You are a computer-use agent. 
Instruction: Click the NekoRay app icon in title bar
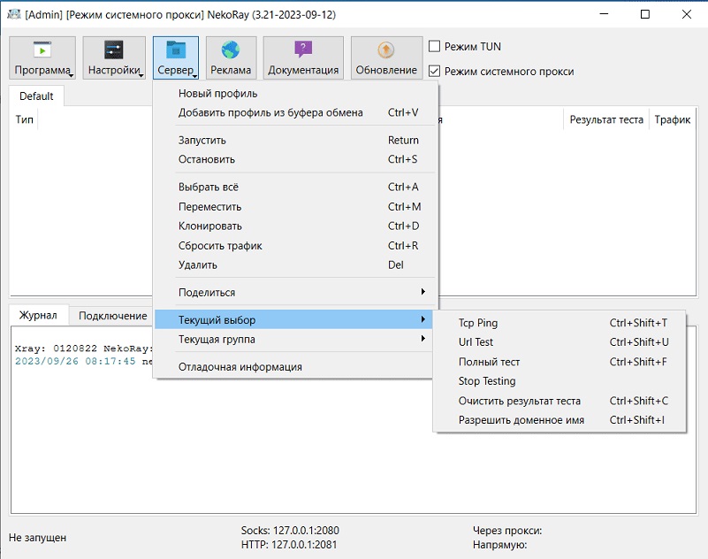click(14, 14)
